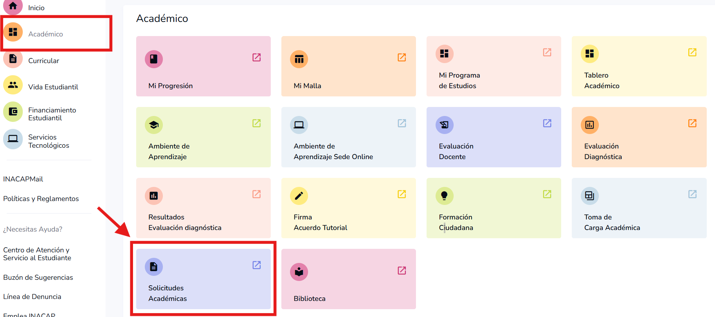Select Académico menu label
715x317 pixels.
click(x=46, y=34)
